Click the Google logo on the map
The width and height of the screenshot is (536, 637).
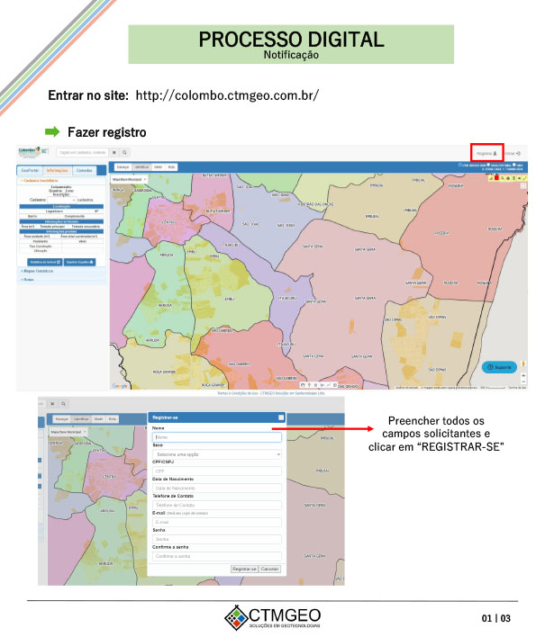120,386
